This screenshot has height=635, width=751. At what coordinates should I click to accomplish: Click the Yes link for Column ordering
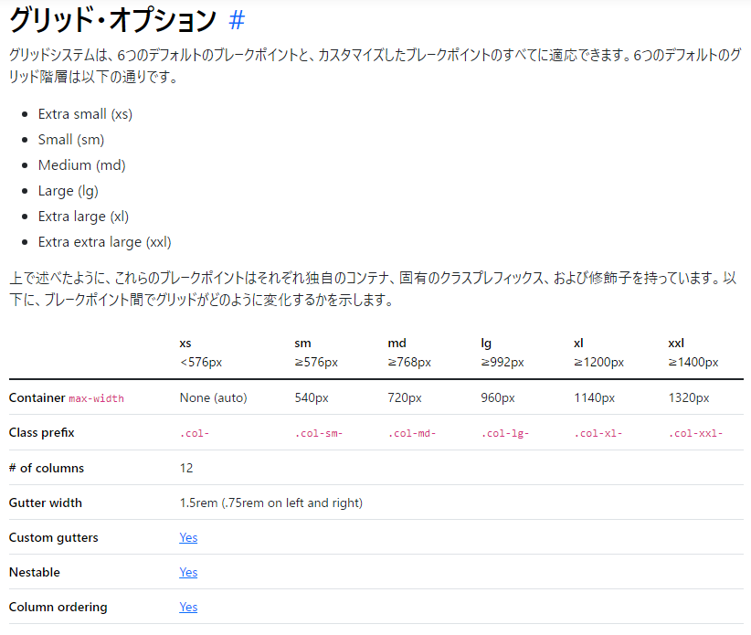point(188,607)
